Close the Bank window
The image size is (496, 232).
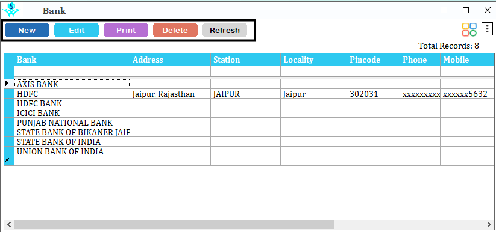tap(487, 10)
